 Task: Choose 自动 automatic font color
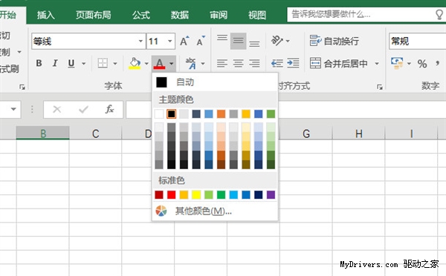pos(215,82)
